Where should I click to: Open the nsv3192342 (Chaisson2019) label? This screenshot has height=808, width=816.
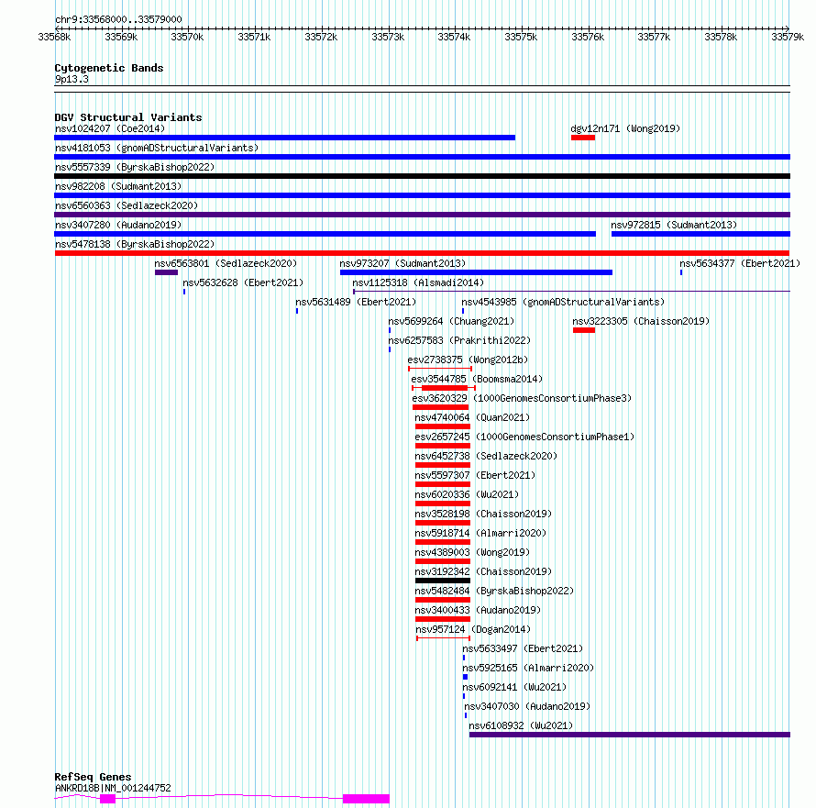(483, 571)
